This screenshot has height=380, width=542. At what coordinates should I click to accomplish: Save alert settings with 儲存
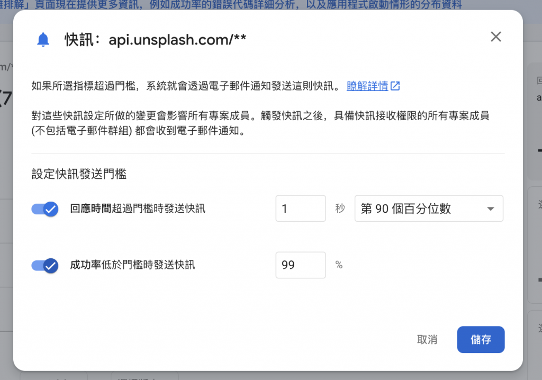[x=481, y=340]
